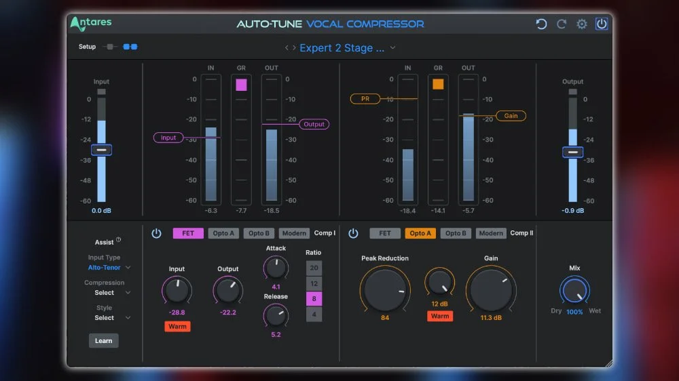Click the Input threshold marker on Comp I meter
679x381 pixels.
tap(168, 138)
